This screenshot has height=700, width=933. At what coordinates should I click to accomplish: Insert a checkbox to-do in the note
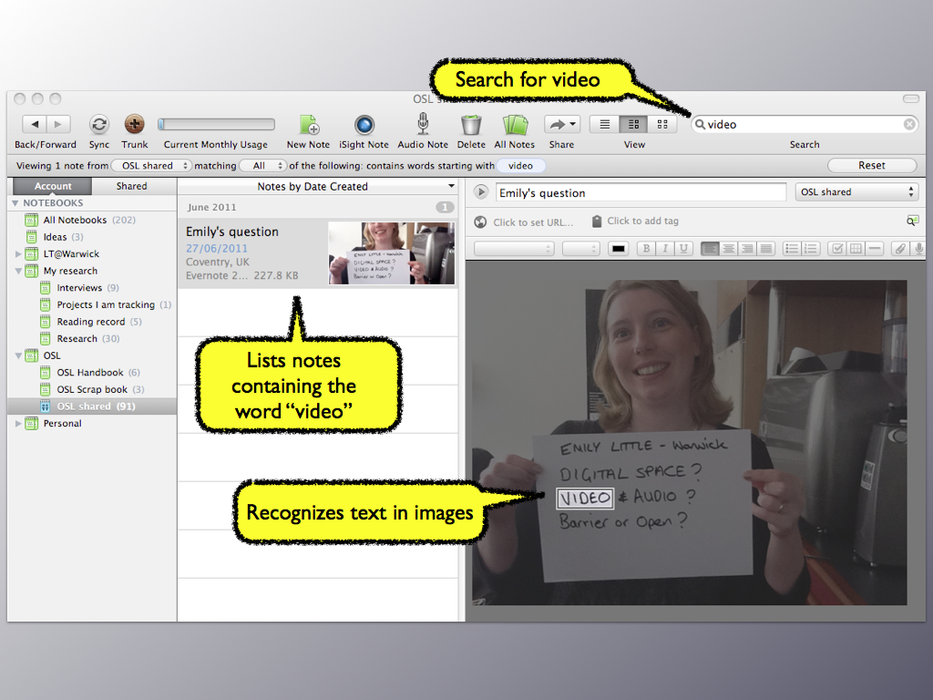click(836, 249)
